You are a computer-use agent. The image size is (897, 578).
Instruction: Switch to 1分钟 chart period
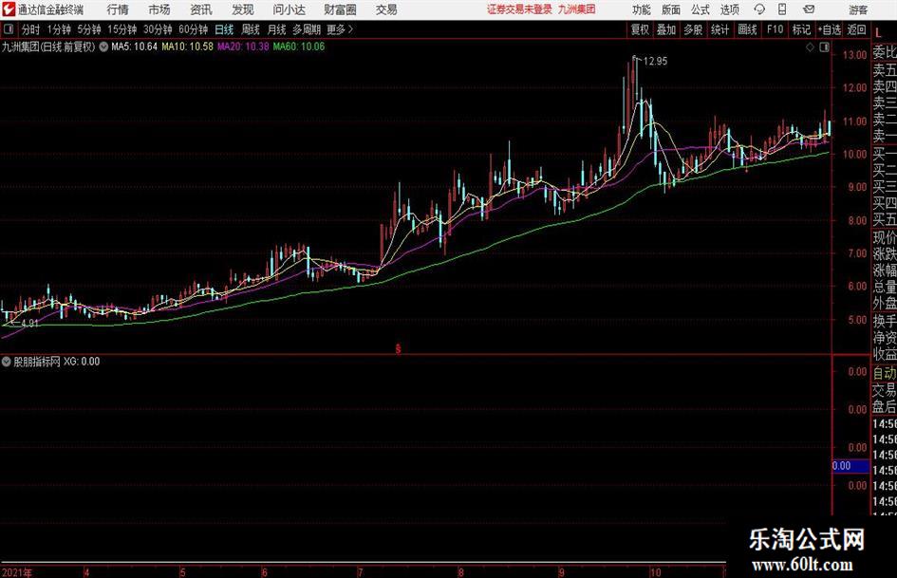[59, 29]
